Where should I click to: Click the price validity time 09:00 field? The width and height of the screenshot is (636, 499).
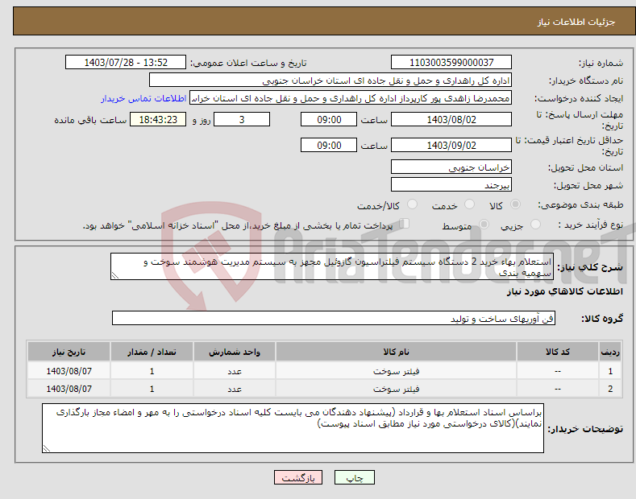[x=329, y=145]
